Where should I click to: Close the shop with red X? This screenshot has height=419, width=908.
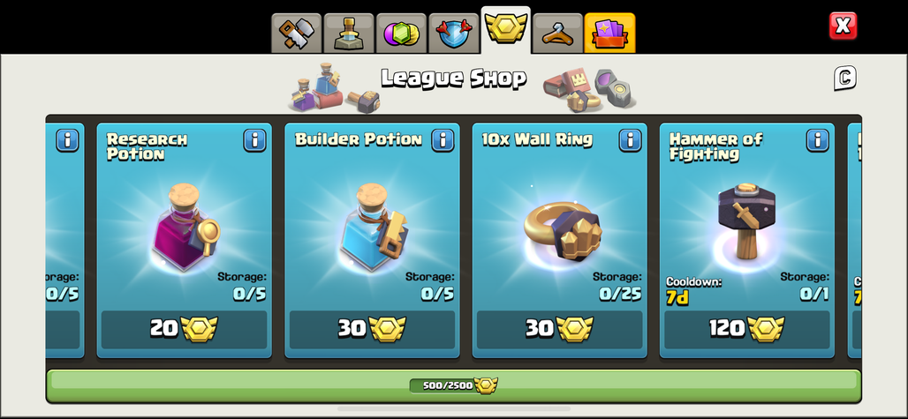pyautogui.click(x=843, y=26)
